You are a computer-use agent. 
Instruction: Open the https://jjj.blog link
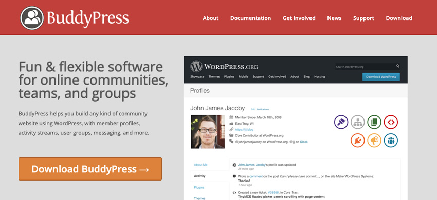coord(244,129)
